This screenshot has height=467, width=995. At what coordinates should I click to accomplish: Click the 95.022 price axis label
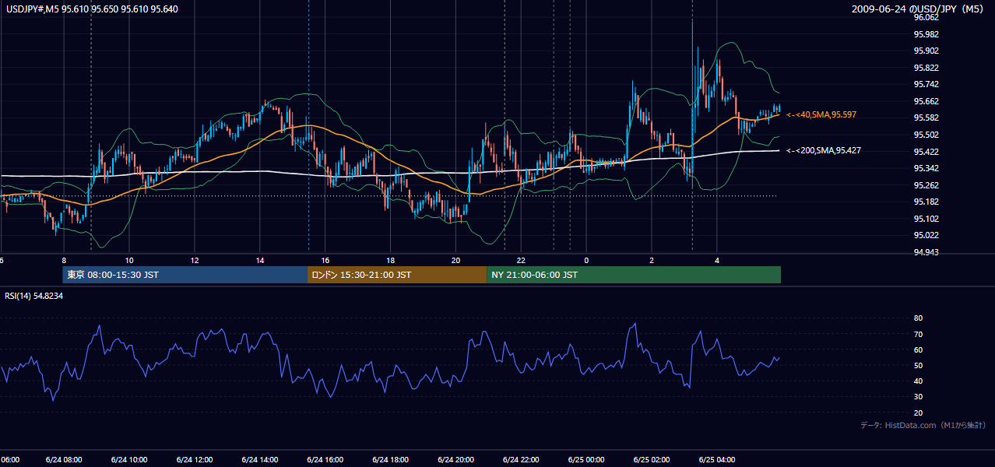click(x=926, y=235)
